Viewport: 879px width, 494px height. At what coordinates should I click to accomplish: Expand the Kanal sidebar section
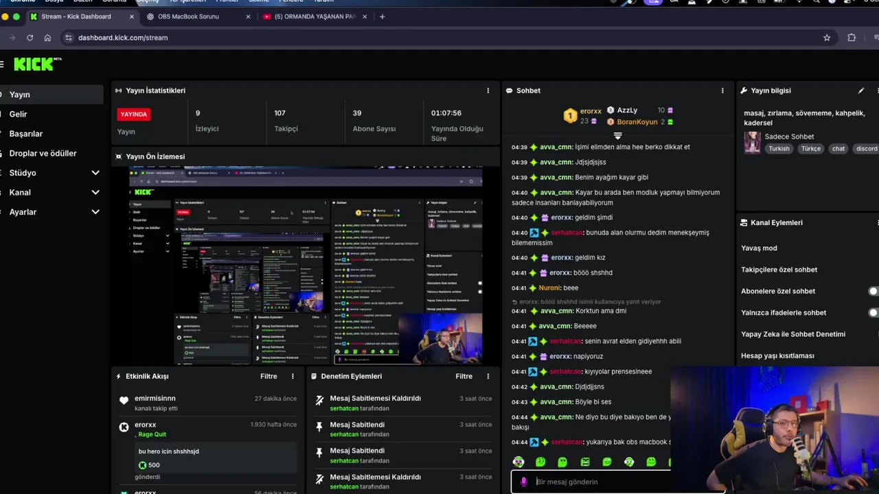click(x=95, y=192)
